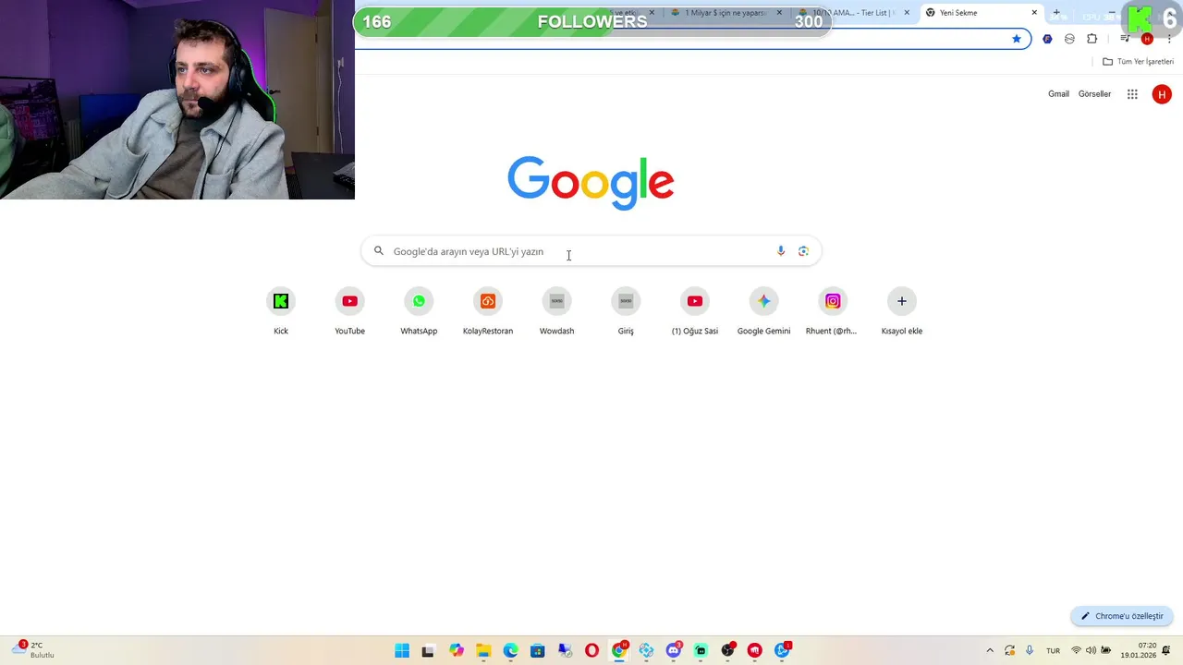The image size is (1183, 665).
Task: Click the Google search box
Action: pyautogui.click(x=591, y=251)
